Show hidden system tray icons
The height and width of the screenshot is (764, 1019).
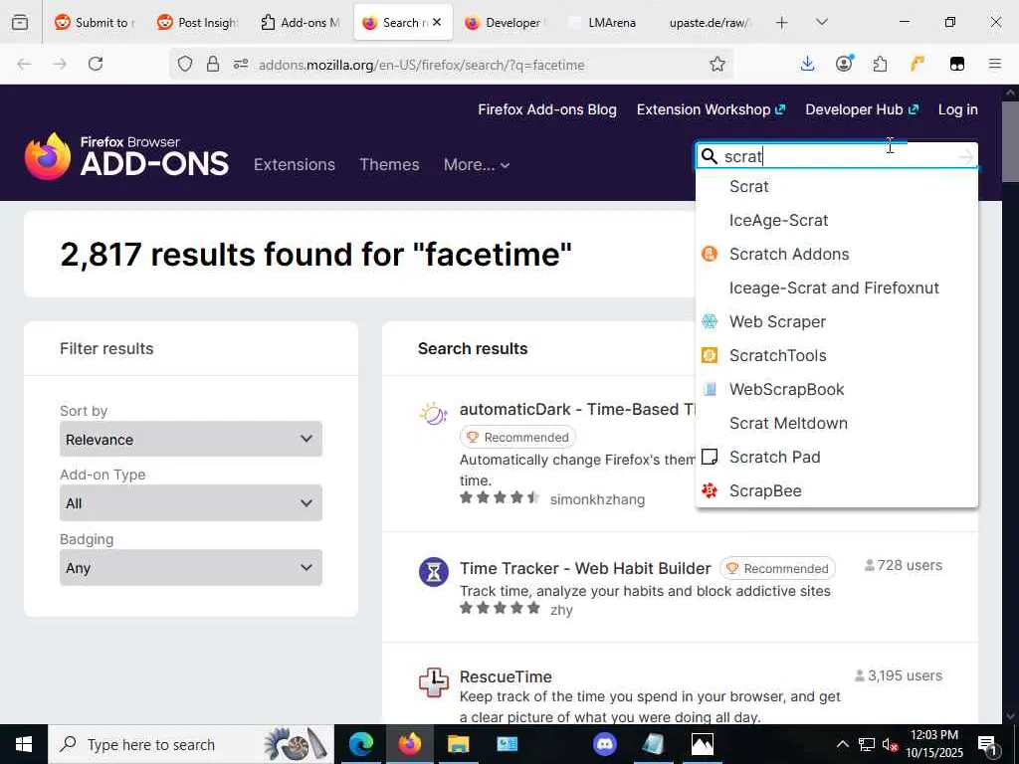point(842,744)
